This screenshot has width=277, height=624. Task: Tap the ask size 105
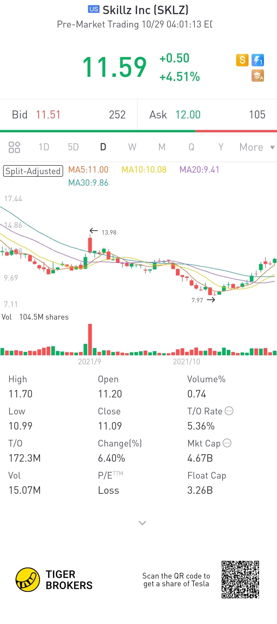pos(257,115)
